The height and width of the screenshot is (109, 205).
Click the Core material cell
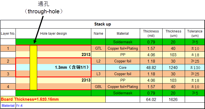(123, 68)
